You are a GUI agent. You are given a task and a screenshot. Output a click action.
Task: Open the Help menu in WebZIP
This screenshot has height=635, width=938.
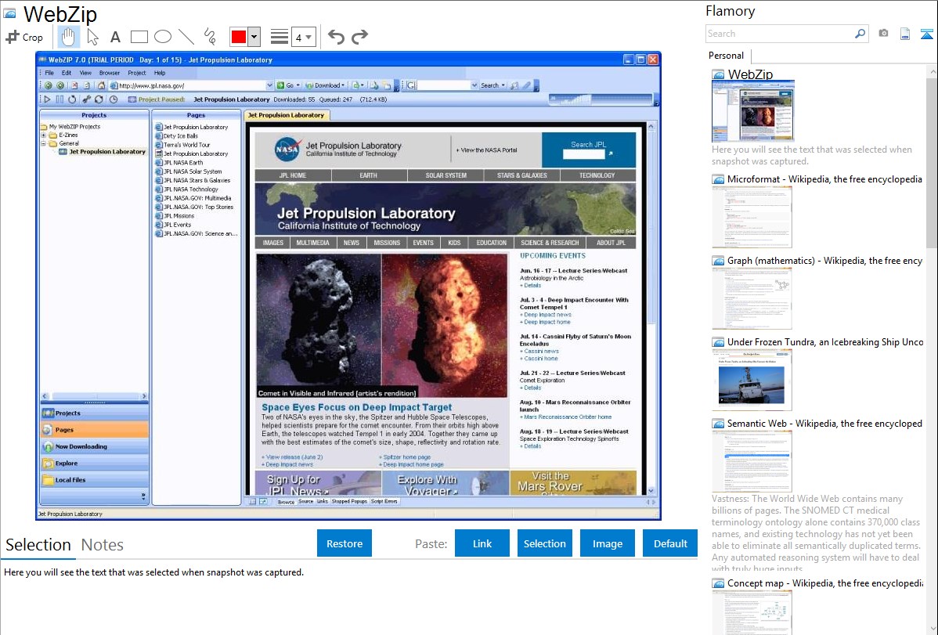(160, 73)
